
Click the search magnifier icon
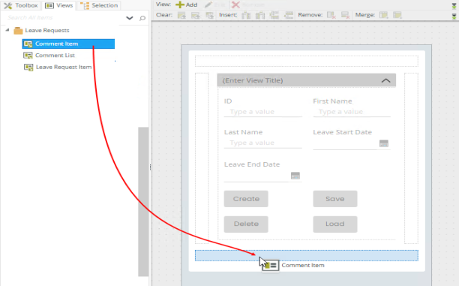point(142,18)
